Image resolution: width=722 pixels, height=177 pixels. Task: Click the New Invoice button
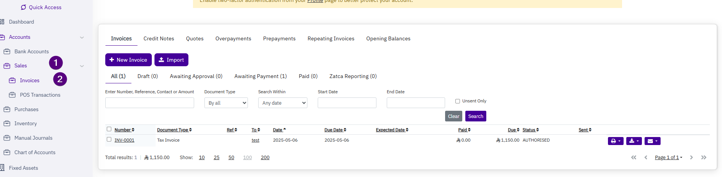click(x=128, y=60)
